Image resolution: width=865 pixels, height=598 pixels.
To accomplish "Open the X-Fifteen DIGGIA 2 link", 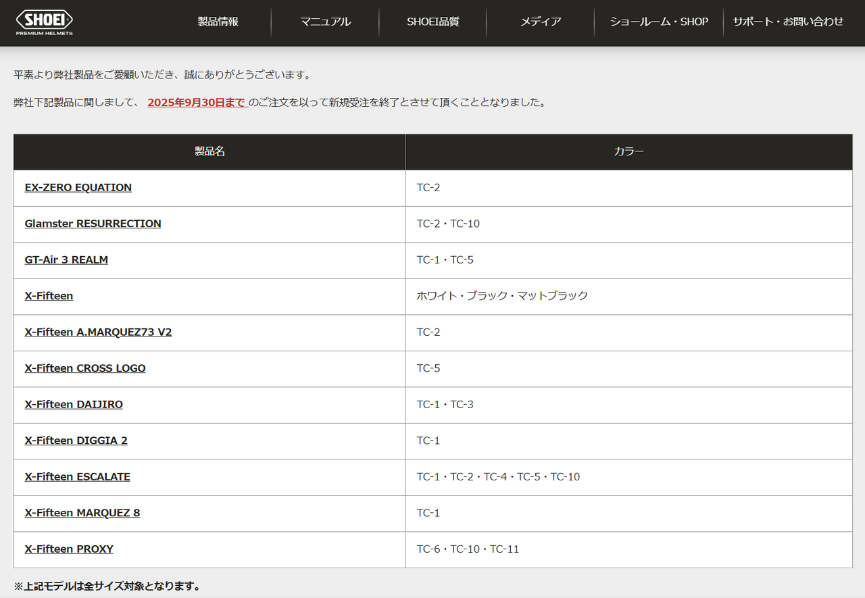I will point(76,441).
